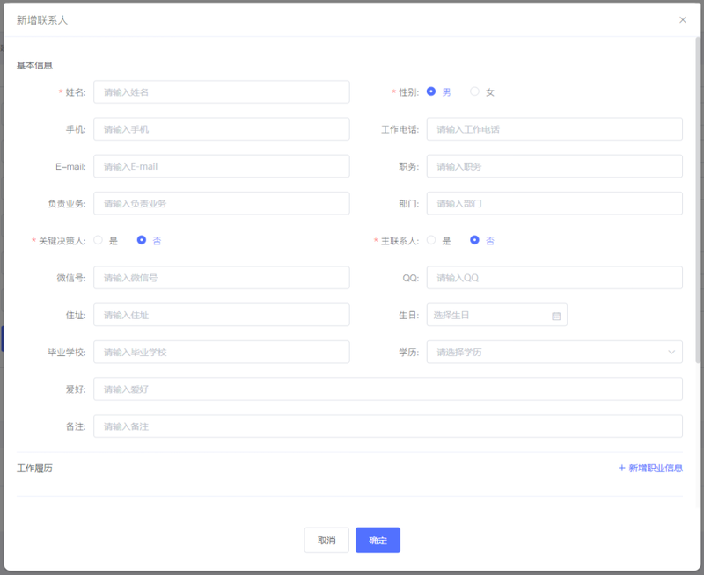Click the 基本信息 section heading
This screenshot has height=575, width=704.
tap(34, 65)
